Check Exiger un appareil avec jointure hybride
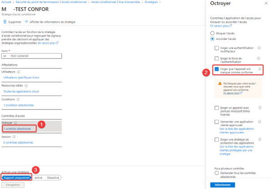The height and width of the screenshot is (189, 271). click(x=217, y=108)
